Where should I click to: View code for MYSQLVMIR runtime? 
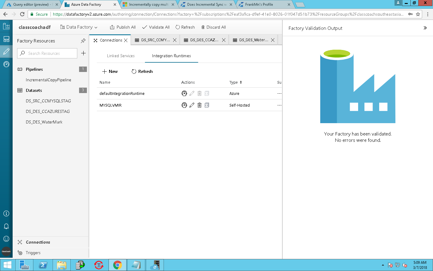(x=207, y=105)
